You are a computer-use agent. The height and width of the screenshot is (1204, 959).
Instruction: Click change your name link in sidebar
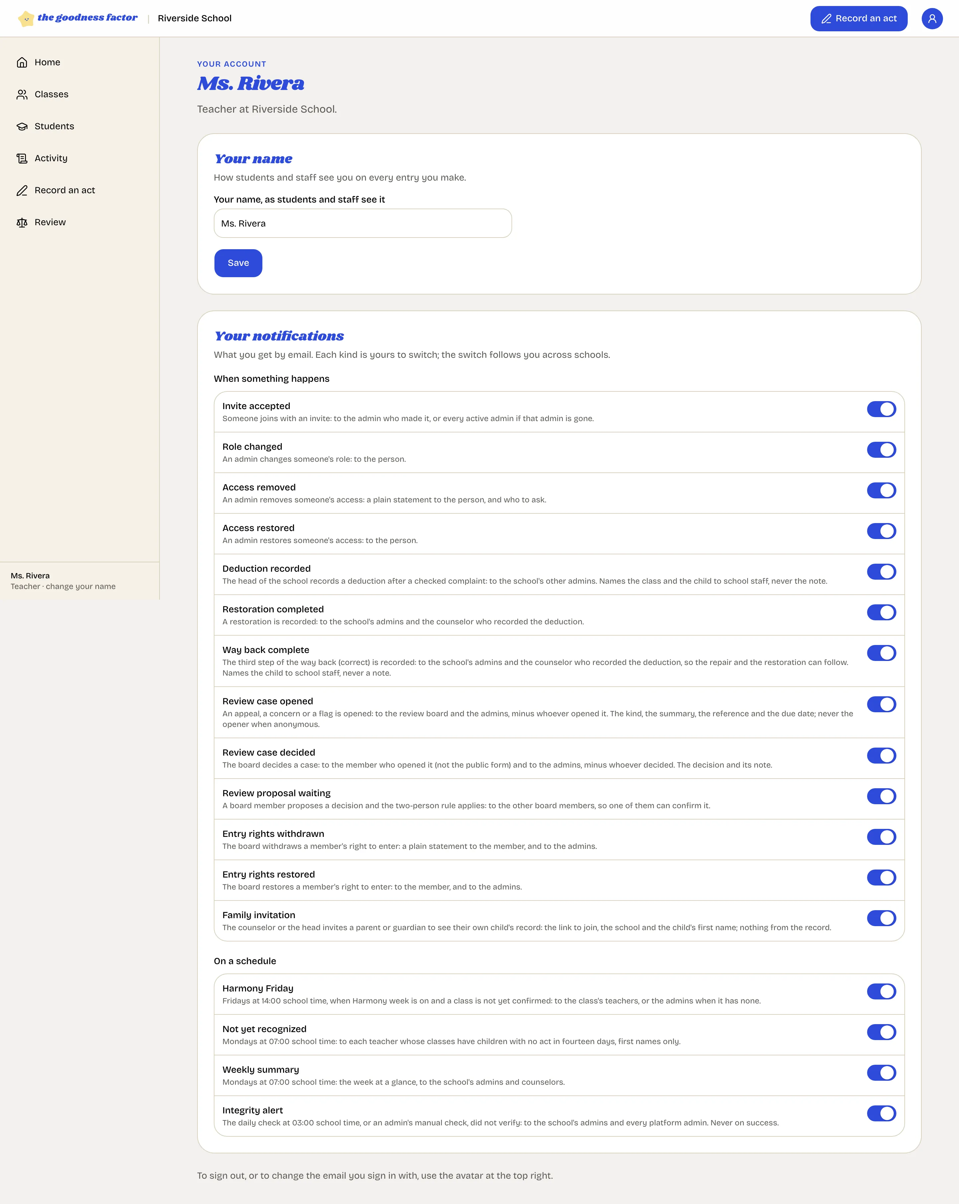[80, 586]
